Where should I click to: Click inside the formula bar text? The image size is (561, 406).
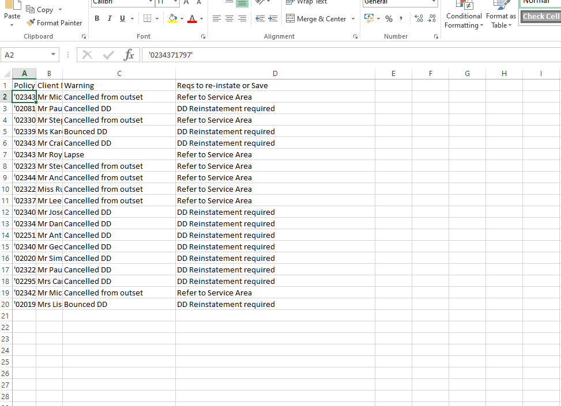click(x=346, y=55)
